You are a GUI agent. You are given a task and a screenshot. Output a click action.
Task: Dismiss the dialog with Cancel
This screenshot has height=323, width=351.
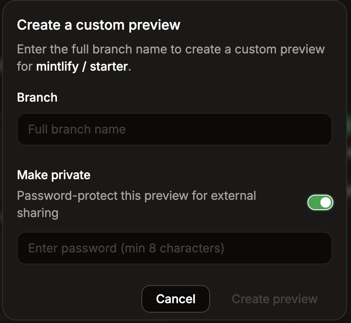coord(175,299)
